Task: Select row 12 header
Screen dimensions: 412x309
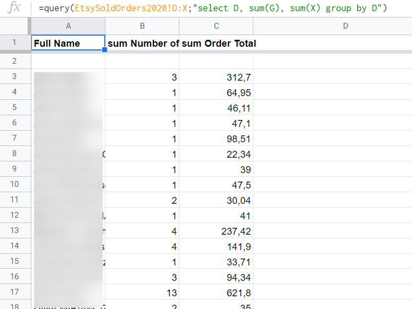Action: (14, 215)
